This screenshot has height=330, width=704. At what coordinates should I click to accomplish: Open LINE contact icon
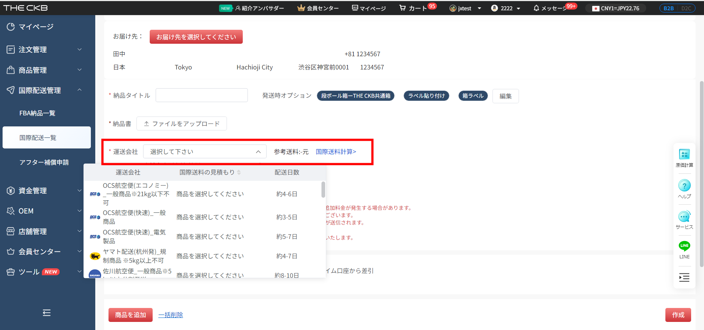684,250
